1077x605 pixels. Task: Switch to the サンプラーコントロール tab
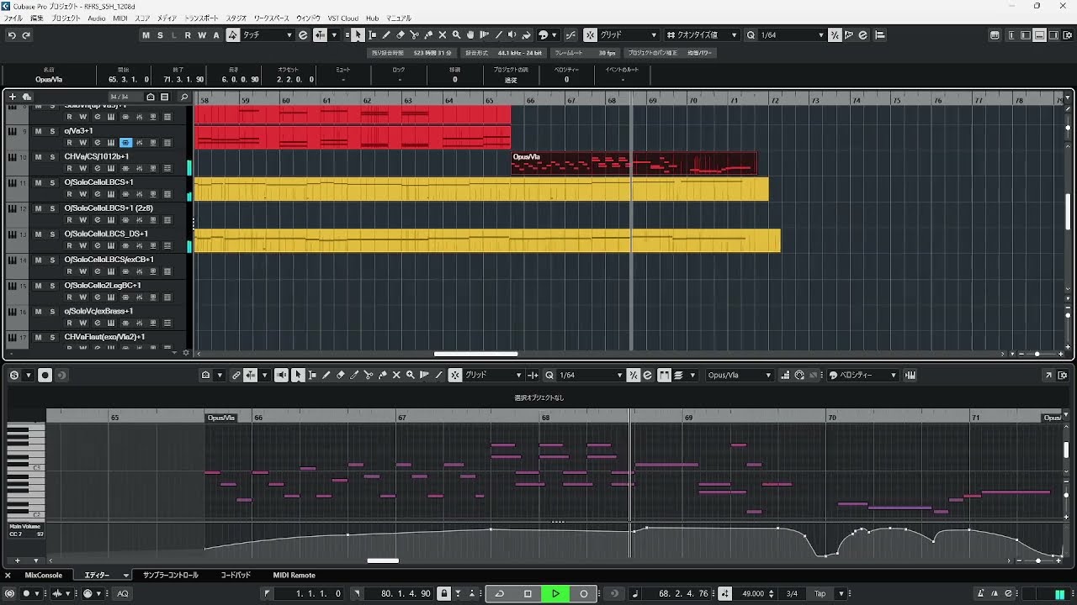click(171, 576)
